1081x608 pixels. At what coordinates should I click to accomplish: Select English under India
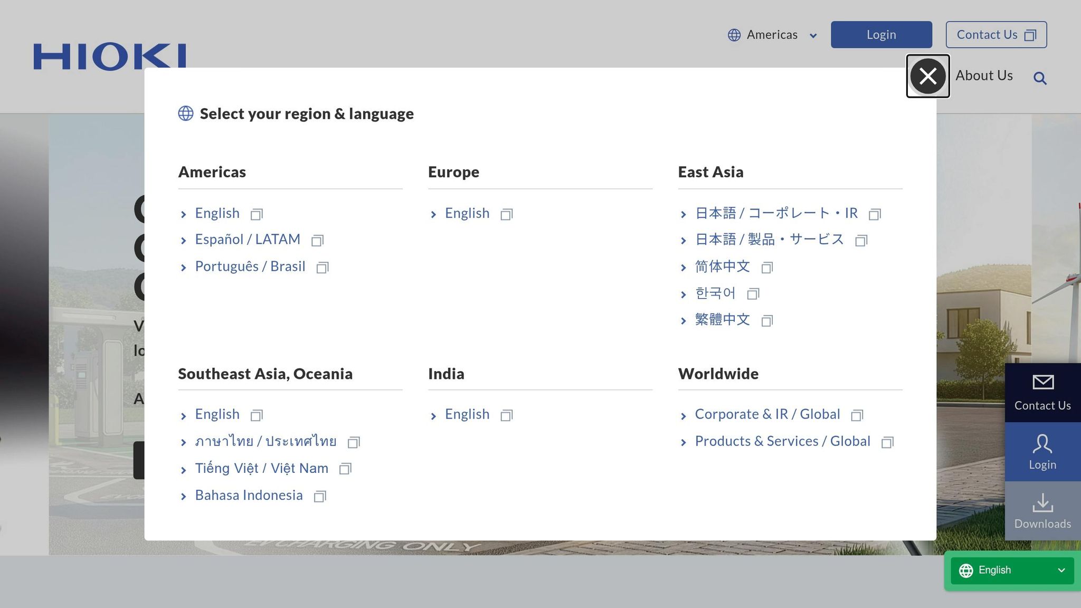pyautogui.click(x=467, y=414)
